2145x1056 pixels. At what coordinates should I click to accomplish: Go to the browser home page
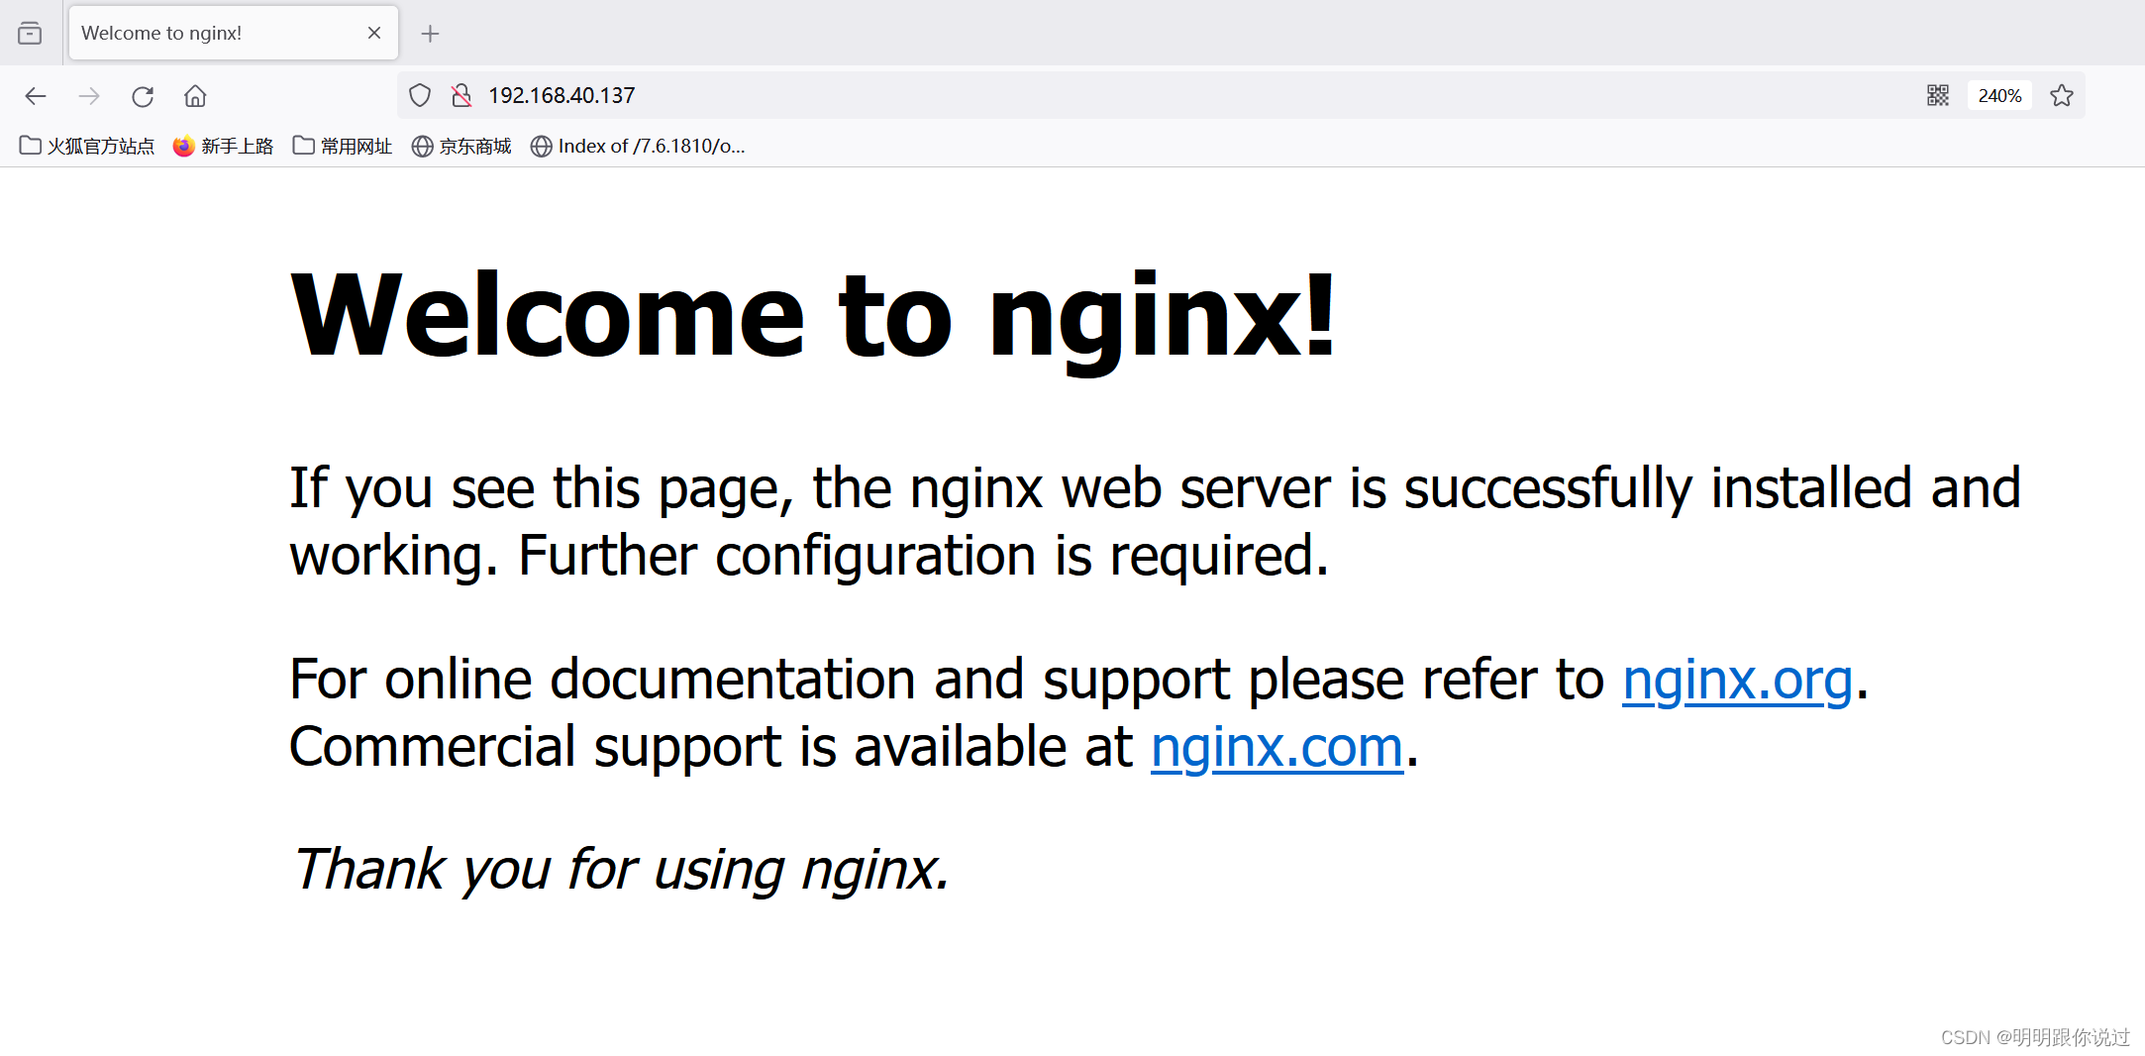click(x=195, y=96)
